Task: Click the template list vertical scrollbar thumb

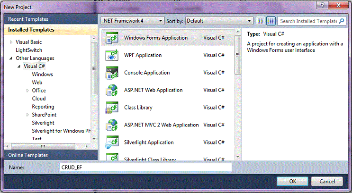Action: [x=237, y=55]
